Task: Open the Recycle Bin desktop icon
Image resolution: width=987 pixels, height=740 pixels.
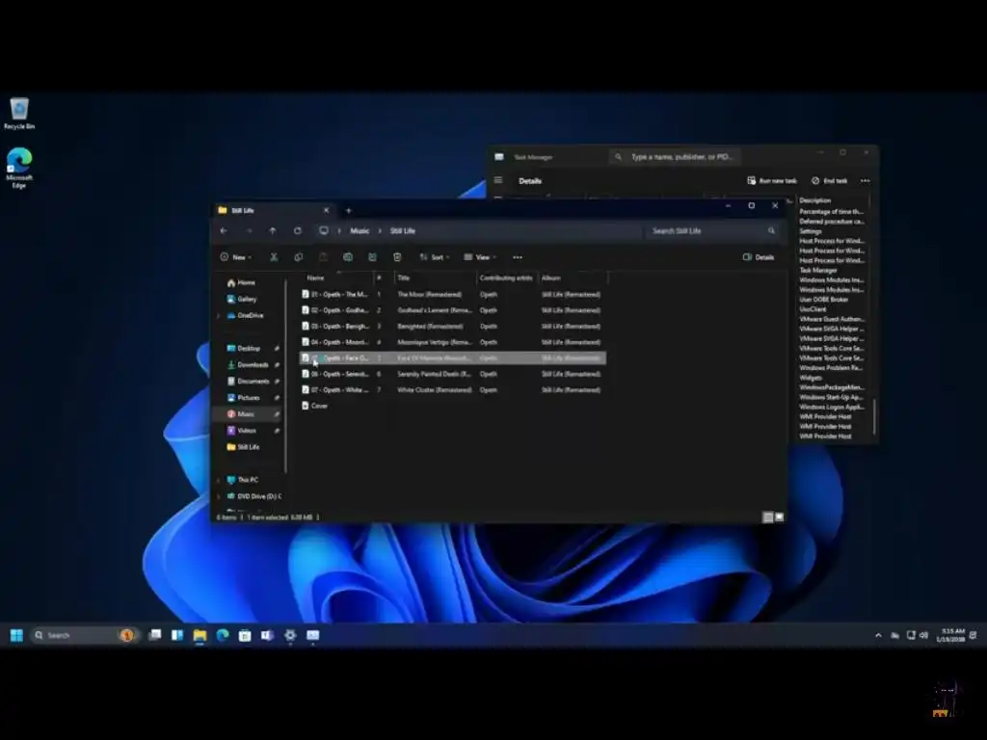Action: 19,114
